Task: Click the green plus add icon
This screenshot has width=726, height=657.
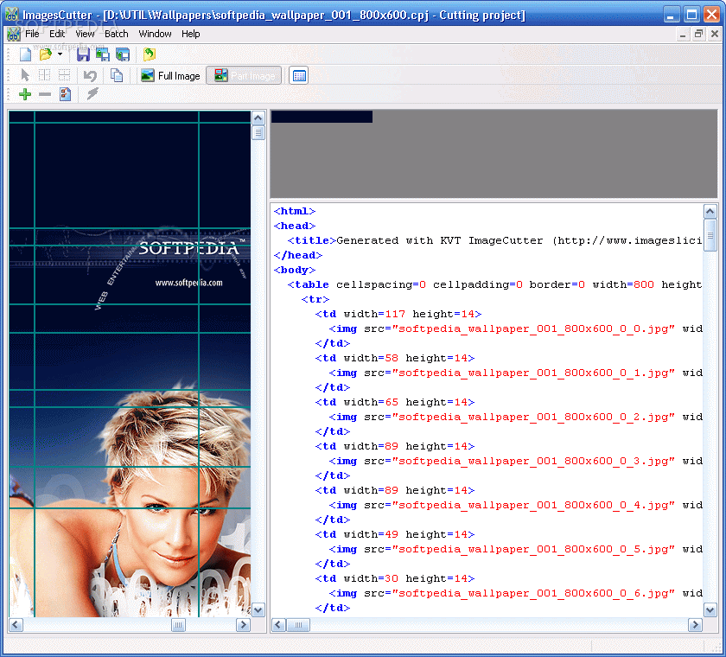Action: click(25, 94)
